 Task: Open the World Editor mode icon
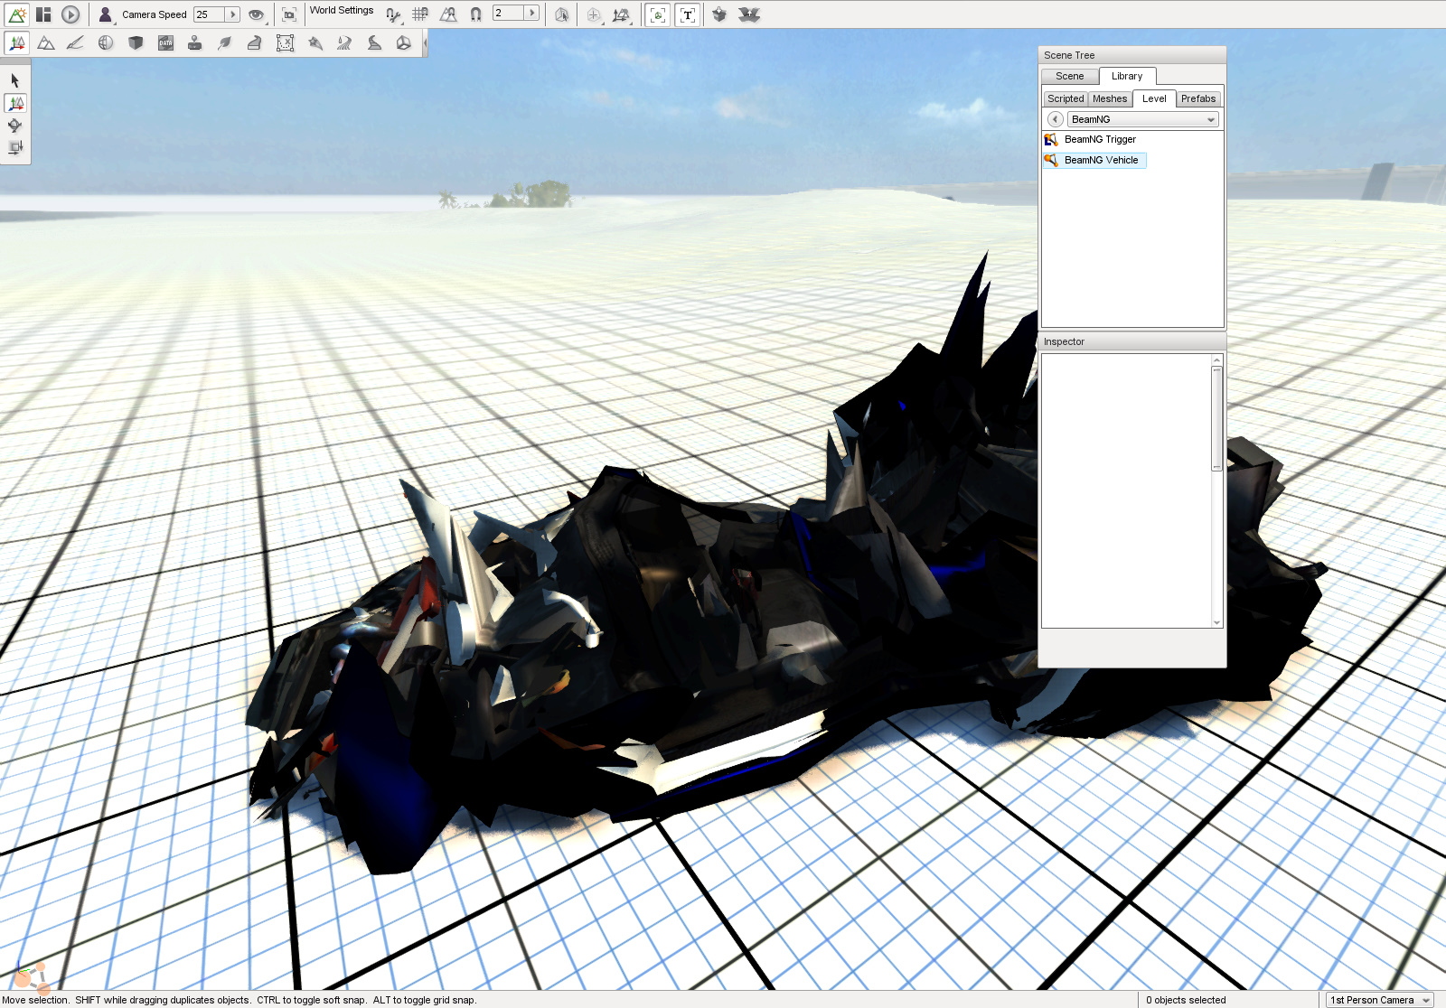coord(17,14)
